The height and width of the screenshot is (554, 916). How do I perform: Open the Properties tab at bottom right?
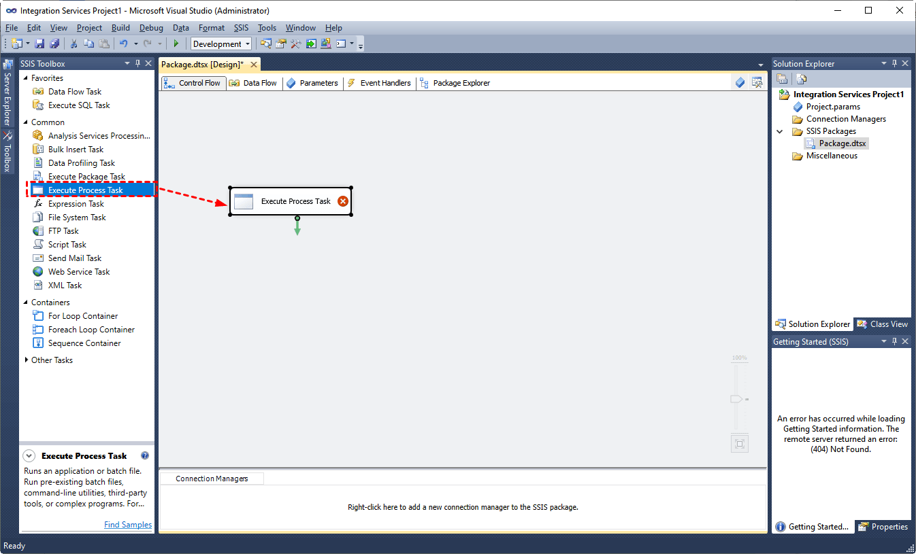click(x=883, y=527)
